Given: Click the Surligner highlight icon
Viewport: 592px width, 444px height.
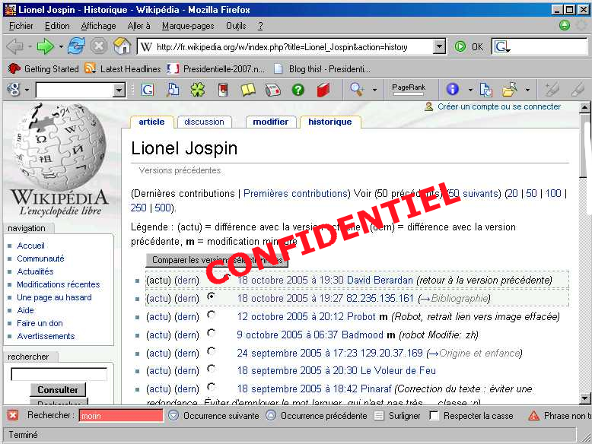Looking at the screenshot, I should click(379, 416).
